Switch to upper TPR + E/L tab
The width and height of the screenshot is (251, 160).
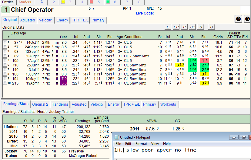click(80, 20)
